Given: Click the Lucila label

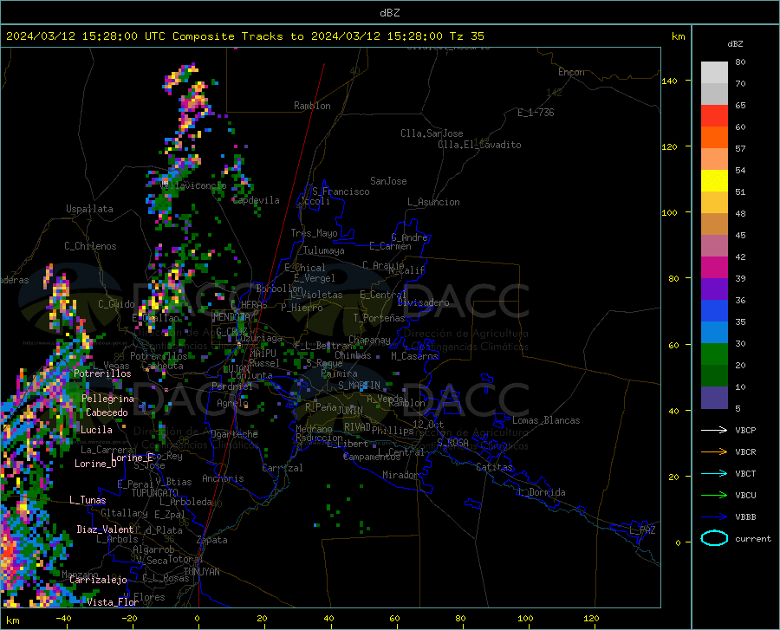Looking at the screenshot, I should tap(96, 430).
